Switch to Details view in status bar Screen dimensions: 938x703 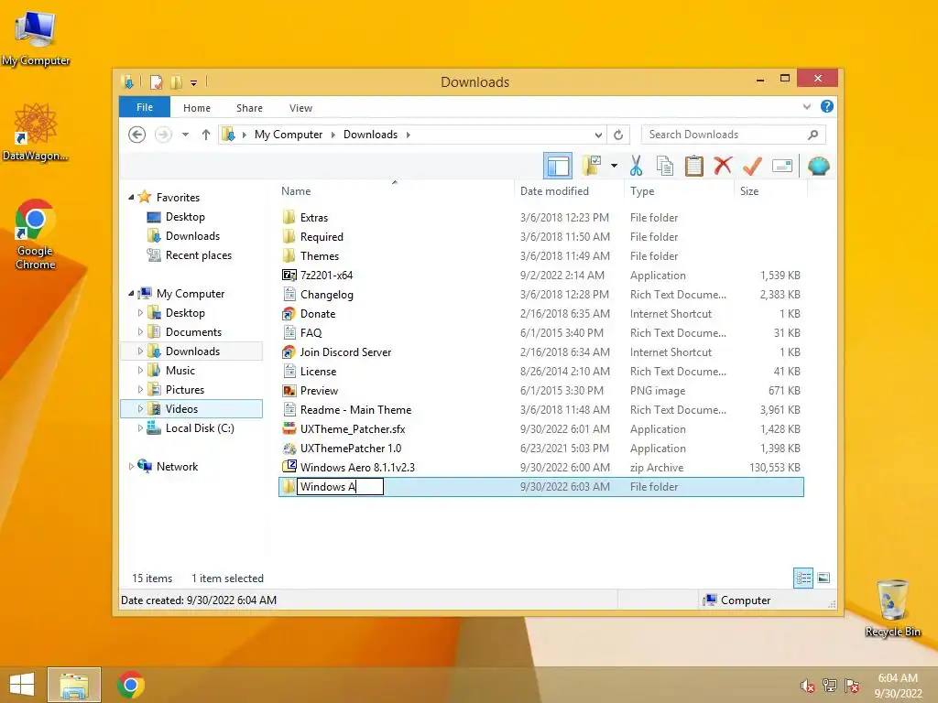coord(802,579)
